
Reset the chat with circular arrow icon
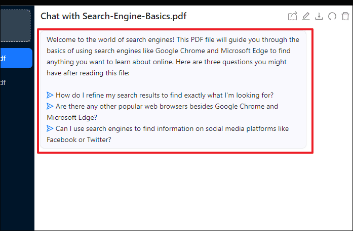[x=332, y=17]
